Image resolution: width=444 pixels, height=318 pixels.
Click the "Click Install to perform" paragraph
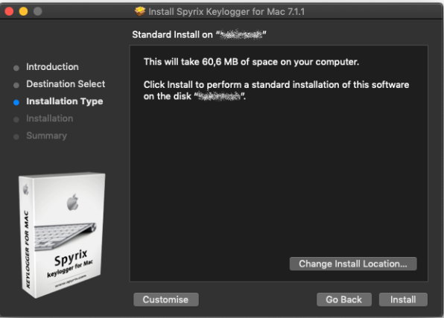(x=276, y=90)
